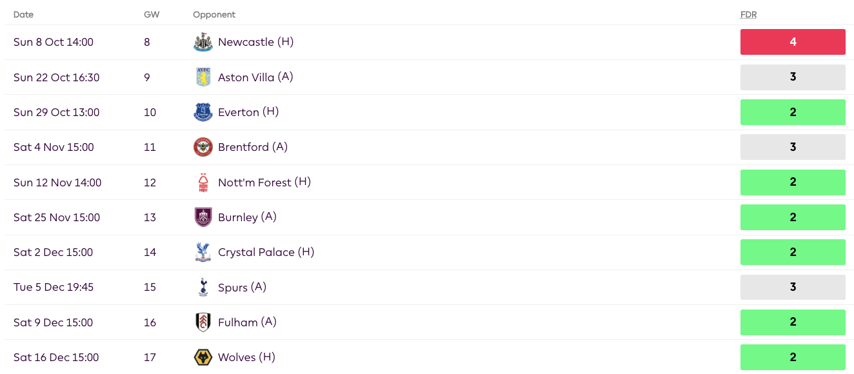Viewport: 854px width, 374px height.
Task: Click the green FDR 2 badge for Wolves
Action: coord(792,357)
